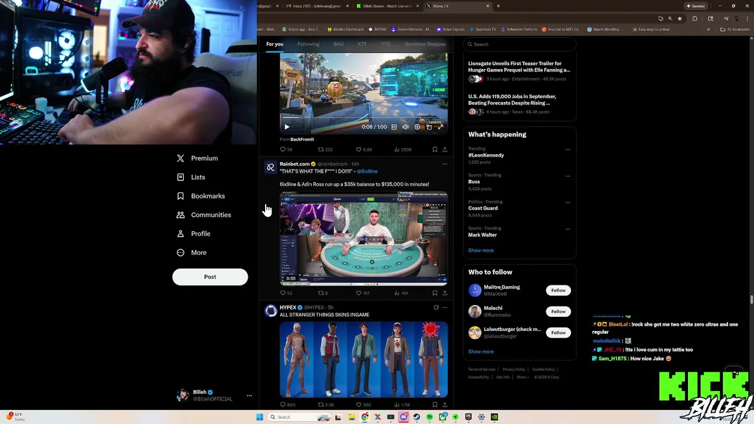Image resolution: width=754 pixels, height=424 pixels.
Task: Bookmark the Rainbet.com post
Action: point(435,293)
